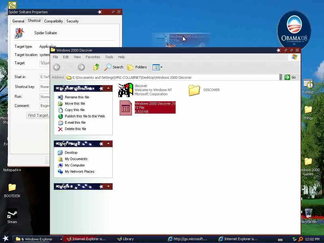Collapse the File and Folder Tasks panel
The width and height of the screenshot is (324, 243).
tap(108, 88)
